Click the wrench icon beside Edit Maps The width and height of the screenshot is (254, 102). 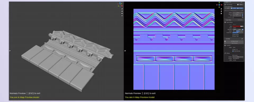pos(242,39)
